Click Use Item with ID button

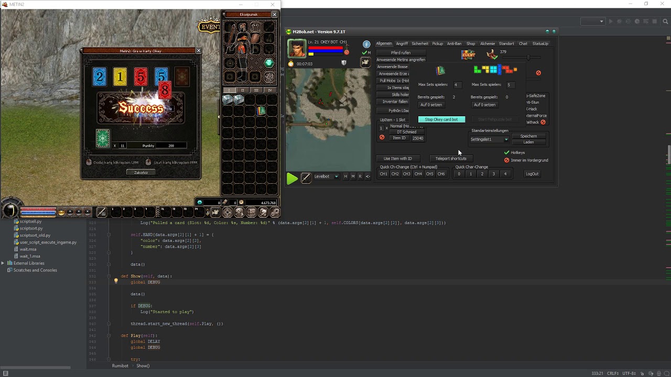click(398, 158)
